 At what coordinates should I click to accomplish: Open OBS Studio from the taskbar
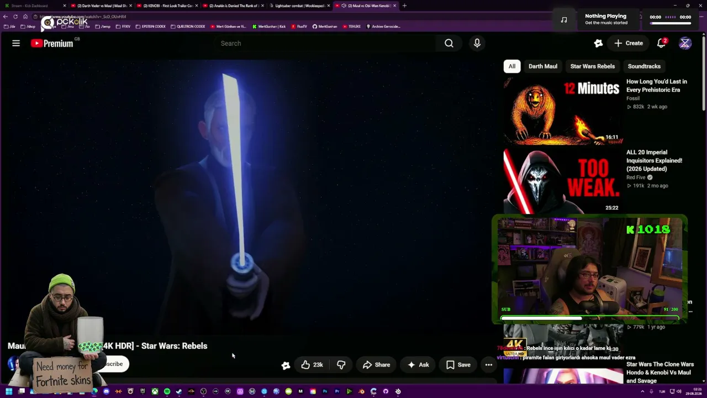click(203, 391)
